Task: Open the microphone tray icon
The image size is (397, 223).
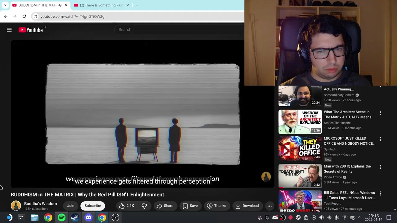Action: (x=337, y=218)
